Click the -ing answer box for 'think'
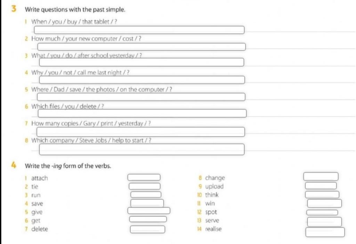The image size is (356, 244). [x=322, y=195]
